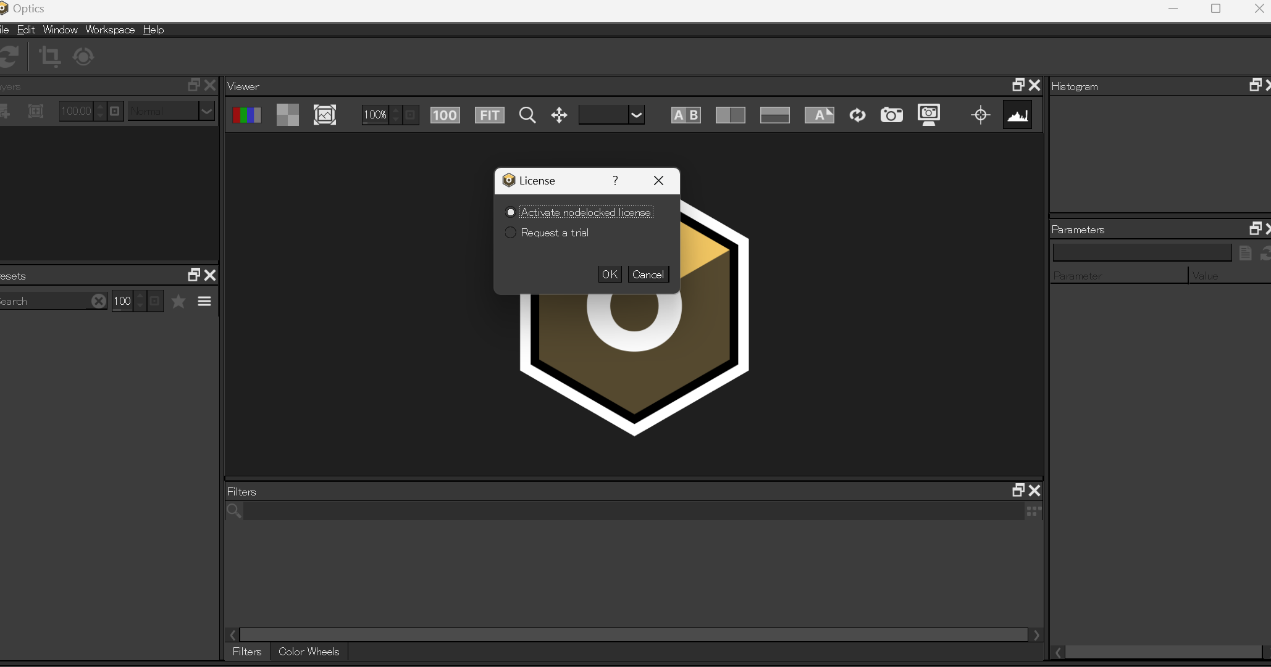
Task: Open the Window menu
Action: pyautogui.click(x=60, y=30)
